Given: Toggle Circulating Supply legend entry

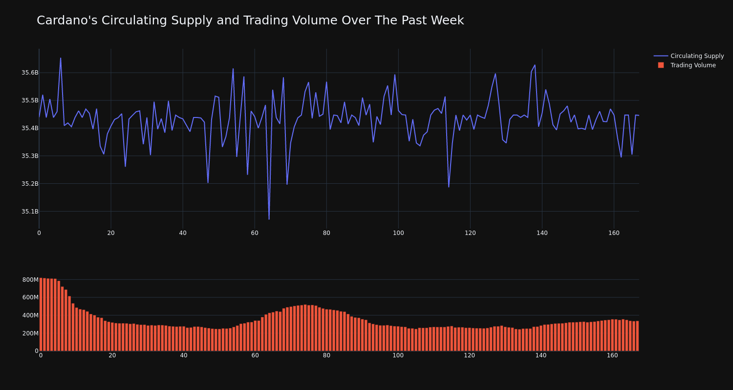Looking at the screenshot, I should click(x=689, y=56).
